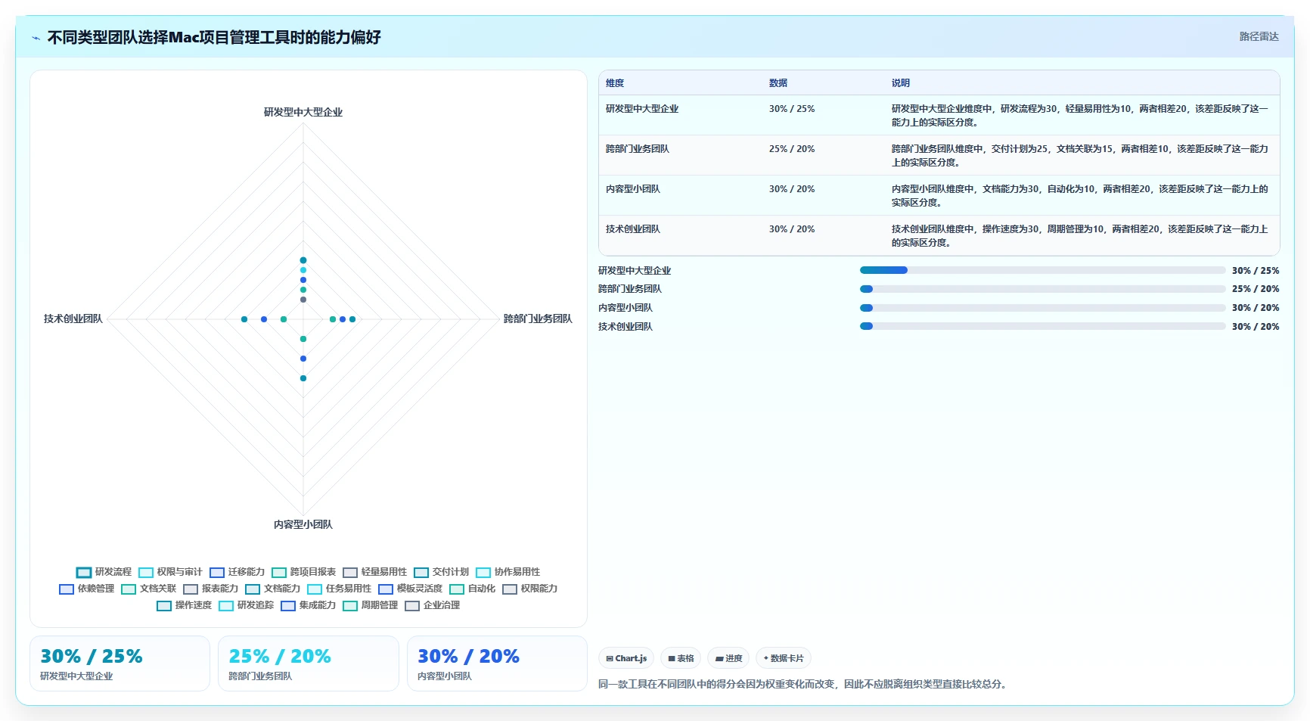Hide the 轻量易用性 legend series

[374, 572]
